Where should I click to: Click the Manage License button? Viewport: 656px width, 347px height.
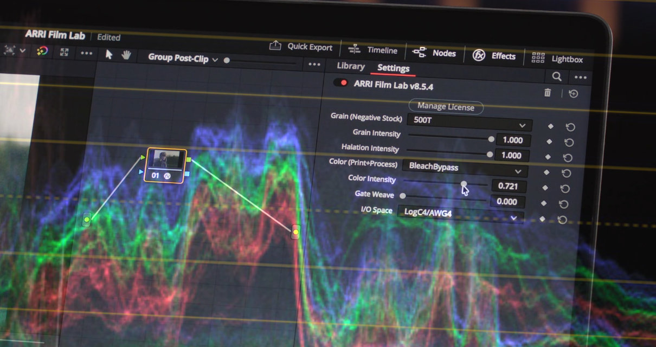[x=446, y=107]
